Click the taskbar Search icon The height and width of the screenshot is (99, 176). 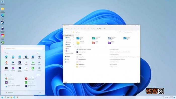pyautogui.click(x=5, y=97)
